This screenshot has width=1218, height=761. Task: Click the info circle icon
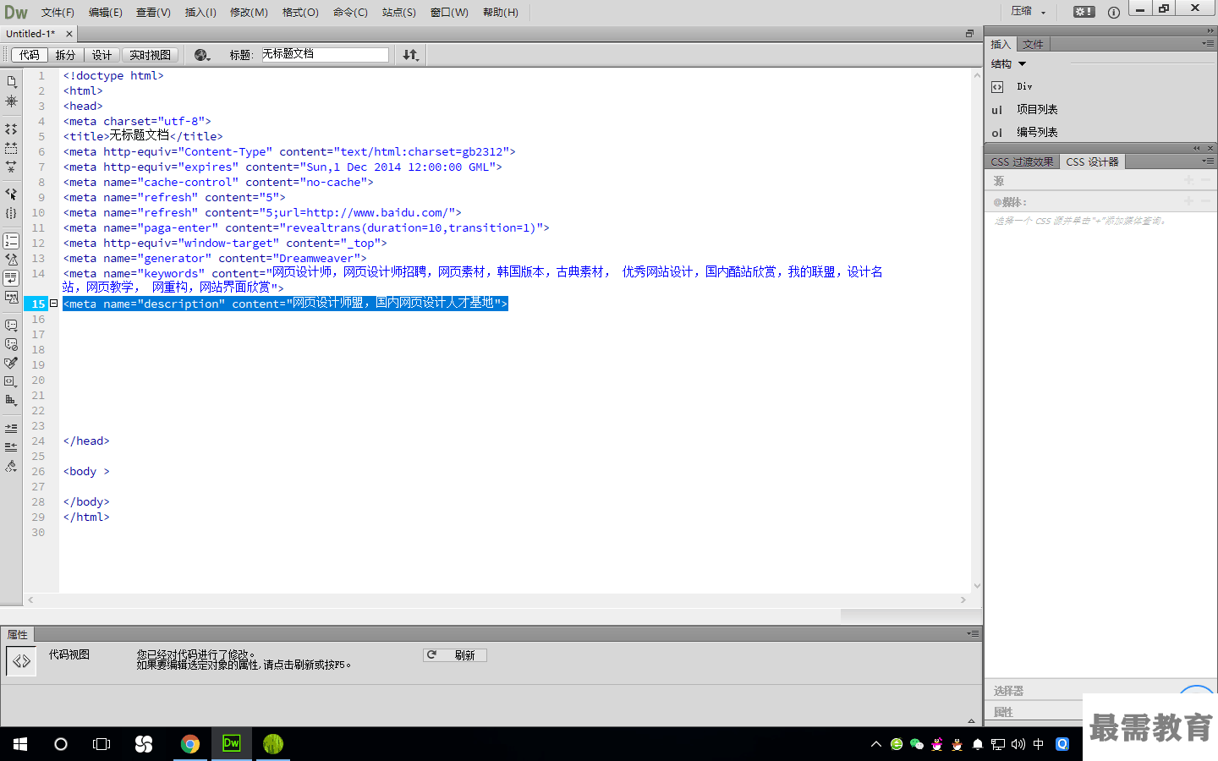[1114, 12]
